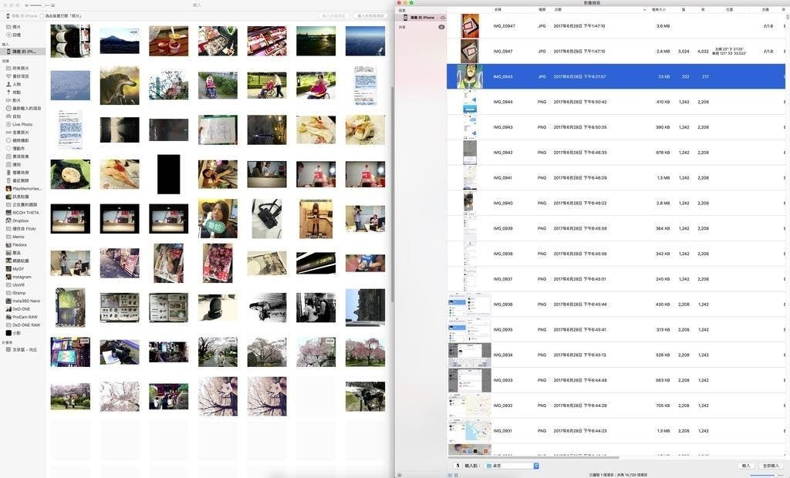Screen dimensions: 790x478
Task: Click the ProCam RAW album icon
Action: [x=8, y=317]
